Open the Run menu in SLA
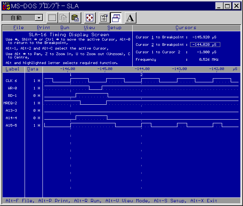Image resolution: width=243 pixels, height=206 pixels. [65, 28]
